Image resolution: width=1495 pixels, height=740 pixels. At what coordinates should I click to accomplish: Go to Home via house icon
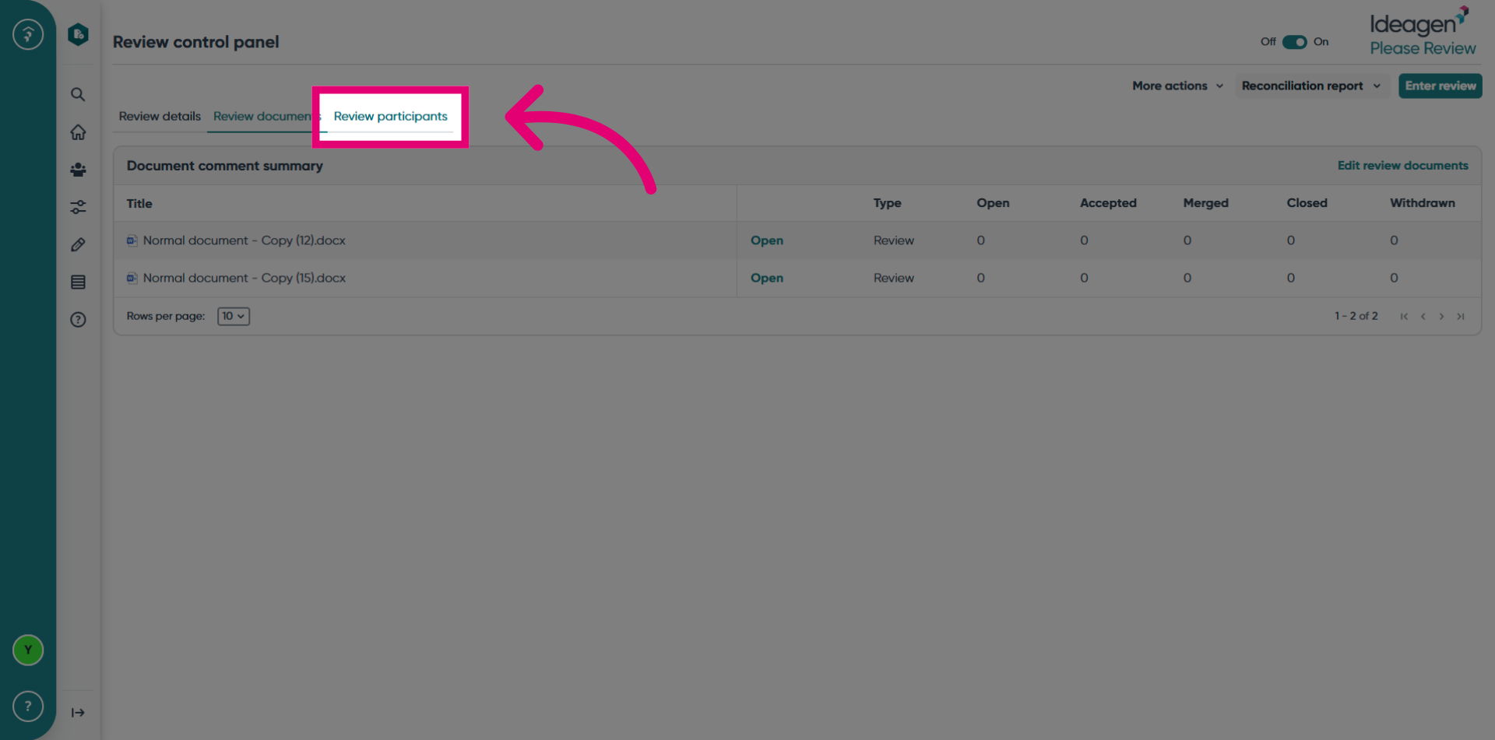(78, 132)
